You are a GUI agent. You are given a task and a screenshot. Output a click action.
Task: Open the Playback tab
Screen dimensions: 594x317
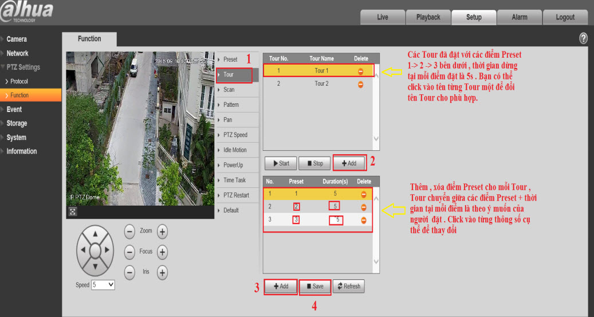click(428, 17)
